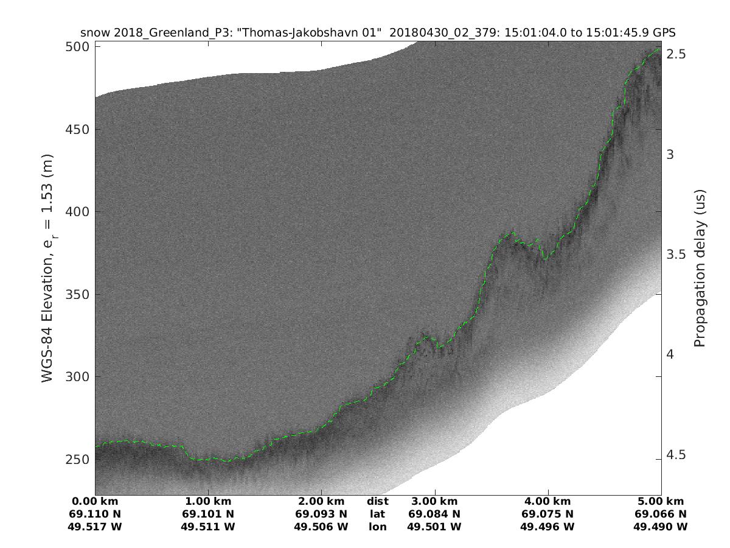Click the "lon" row legend label

click(377, 527)
